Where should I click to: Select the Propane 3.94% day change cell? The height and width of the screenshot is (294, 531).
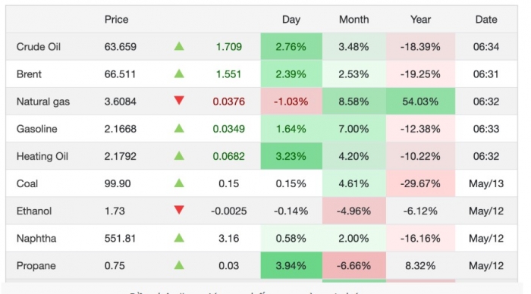[x=291, y=265]
